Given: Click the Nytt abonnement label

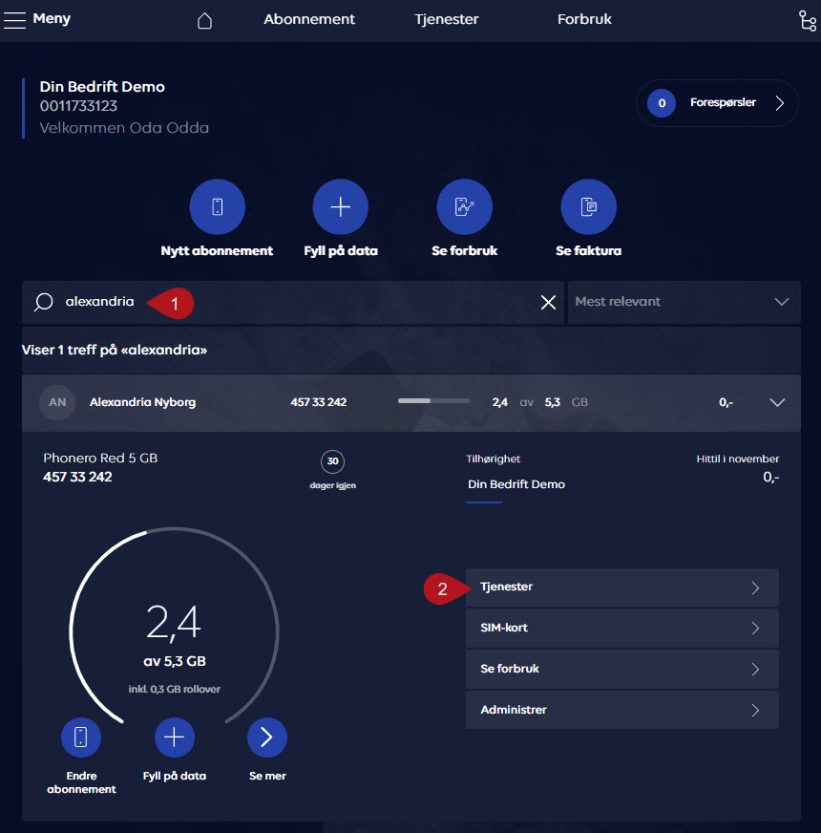Looking at the screenshot, I should [217, 250].
